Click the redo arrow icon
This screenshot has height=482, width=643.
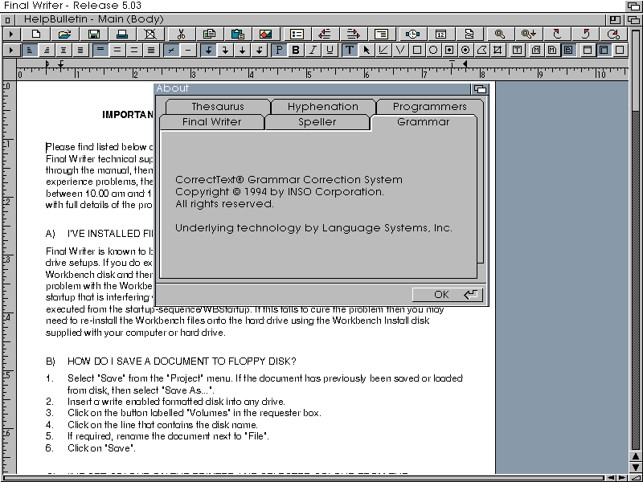click(585, 34)
